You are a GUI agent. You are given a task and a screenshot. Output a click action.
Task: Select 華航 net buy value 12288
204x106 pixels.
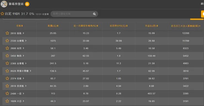(186, 33)
